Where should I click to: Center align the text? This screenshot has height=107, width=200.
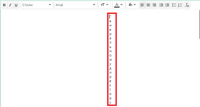point(148,5)
